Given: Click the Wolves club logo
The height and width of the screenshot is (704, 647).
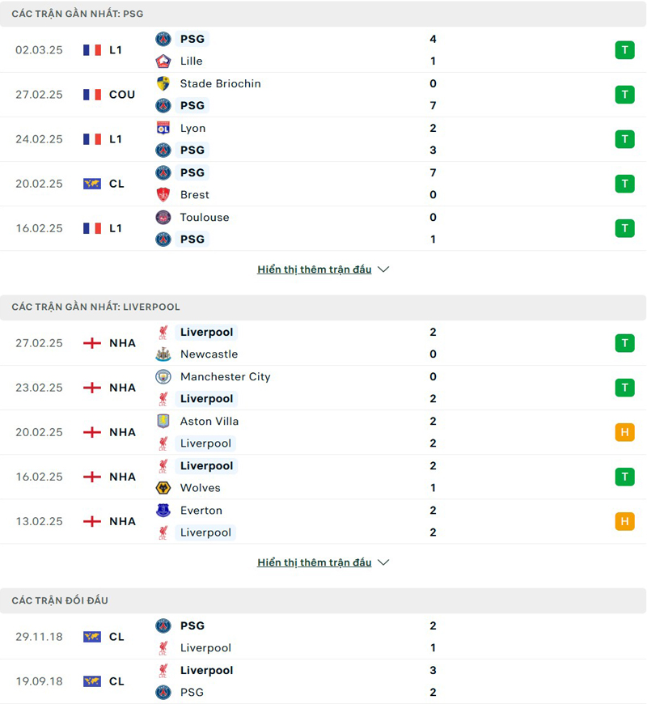Looking at the screenshot, I should (x=162, y=488).
